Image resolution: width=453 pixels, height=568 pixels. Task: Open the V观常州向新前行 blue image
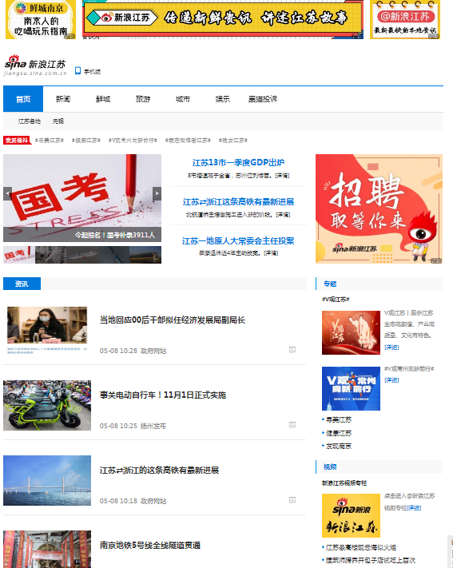(x=351, y=389)
